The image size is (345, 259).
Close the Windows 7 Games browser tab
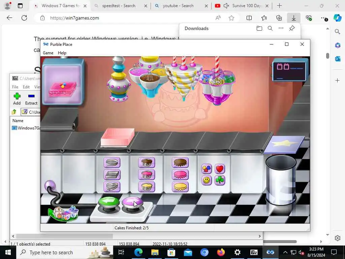(x=85, y=6)
